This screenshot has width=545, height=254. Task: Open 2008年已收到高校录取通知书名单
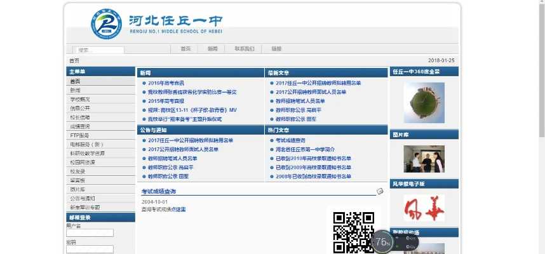point(314,177)
